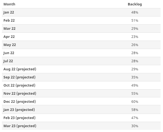
Task: Select Dec 22 (projected) row label
Action: 19,102
